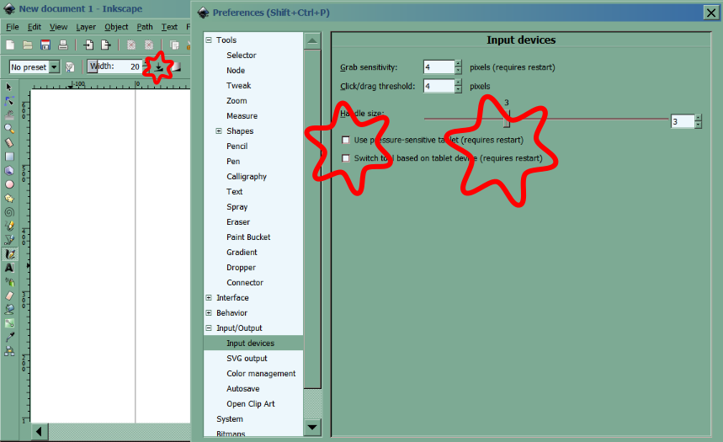Select SVG output preferences page
Viewport: 723px width, 442px height.
(x=247, y=359)
